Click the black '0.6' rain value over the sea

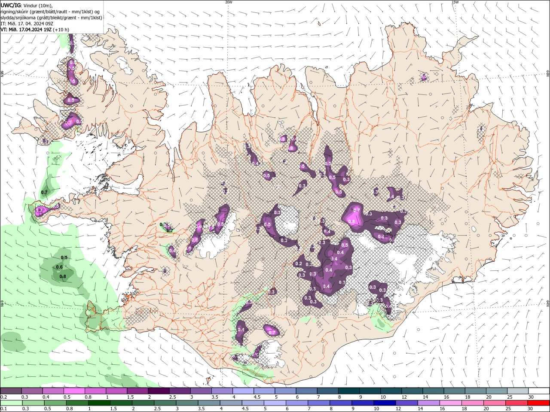coord(60,267)
